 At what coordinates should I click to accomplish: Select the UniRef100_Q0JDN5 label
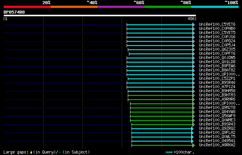217,58
